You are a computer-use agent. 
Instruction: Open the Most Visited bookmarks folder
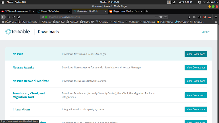9,22
